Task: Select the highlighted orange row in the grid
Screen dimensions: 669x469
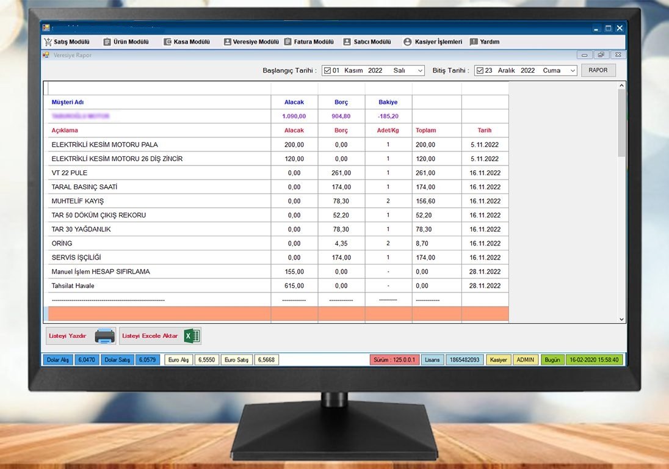Action: (x=278, y=314)
